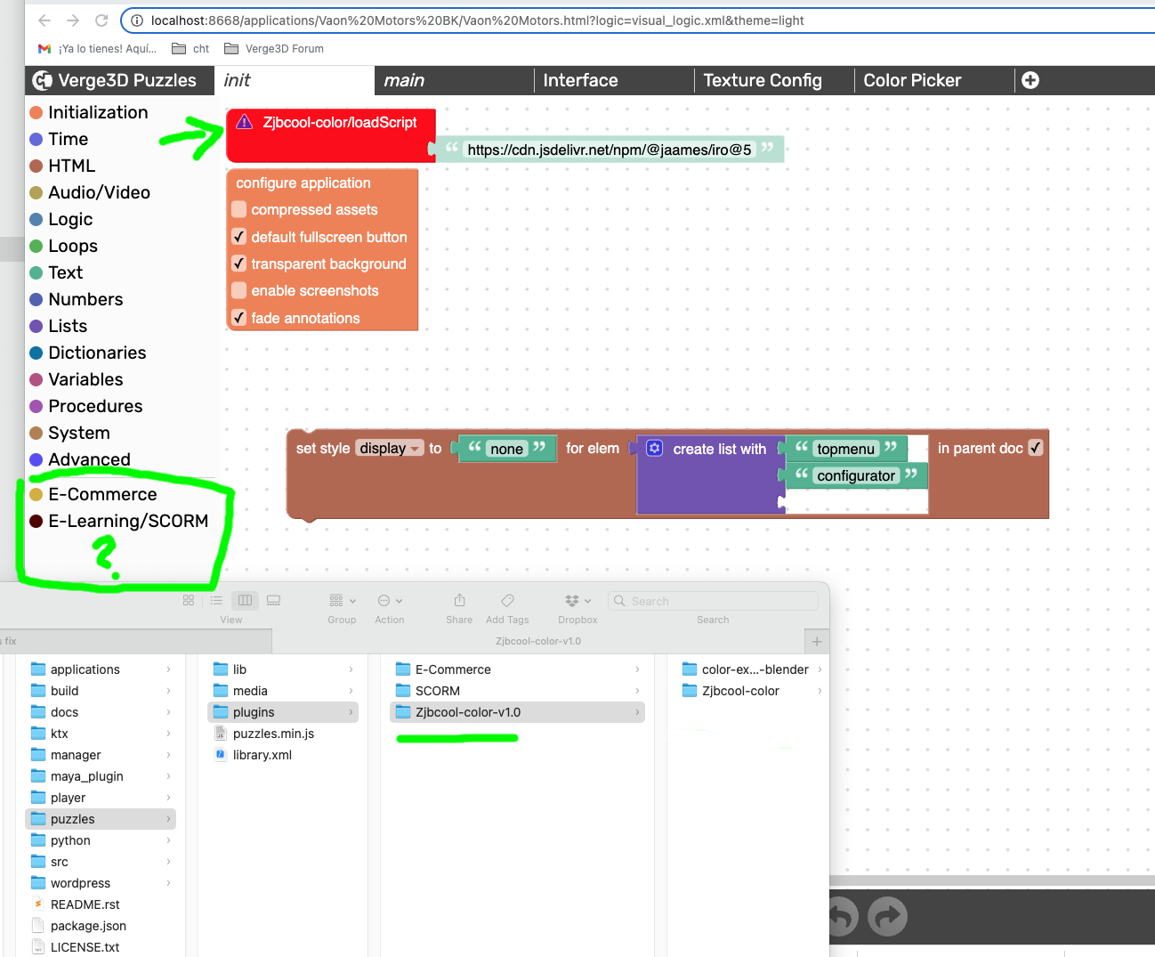
Task: Click the plus button in Finder path bar
Action: (x=817, y=641)
